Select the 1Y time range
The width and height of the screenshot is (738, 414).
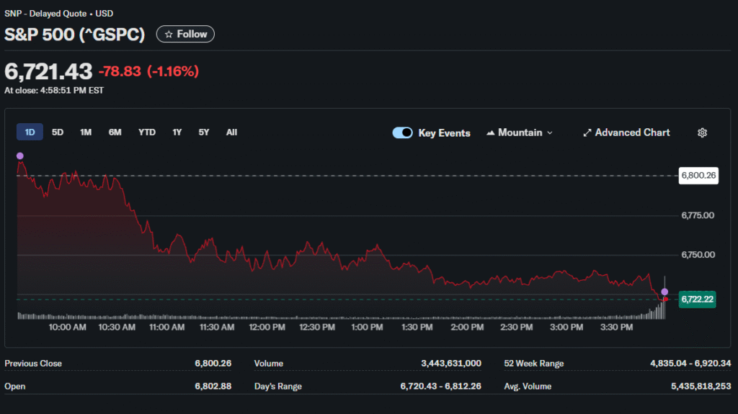pos(177,132)
